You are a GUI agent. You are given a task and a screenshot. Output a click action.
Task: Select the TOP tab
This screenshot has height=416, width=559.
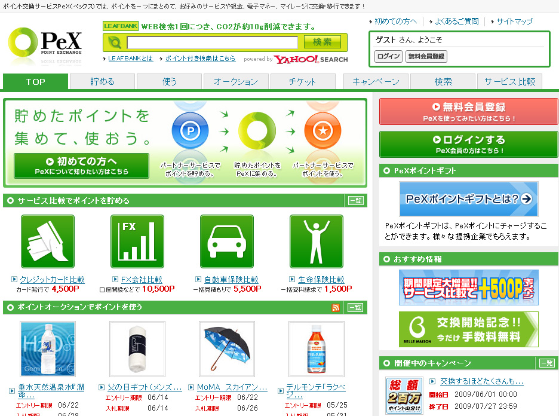(35, 82)
